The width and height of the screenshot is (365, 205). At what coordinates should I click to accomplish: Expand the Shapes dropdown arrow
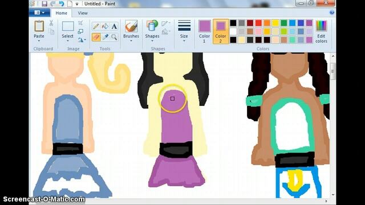pyautogui.click(x=152, y=41)
